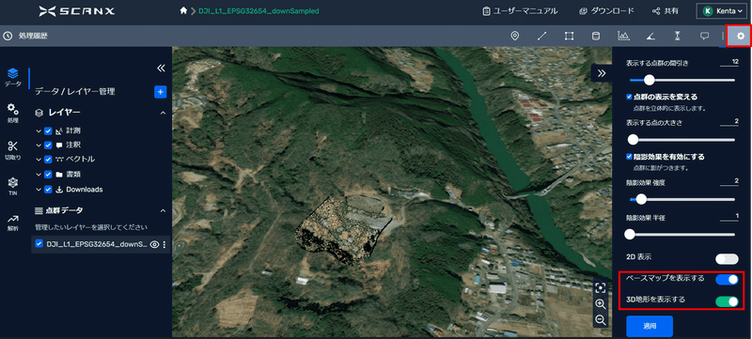This screenshot has height=339, width=752.
Task: Toggle the 2D表示 switch
Action: point(727,259)
